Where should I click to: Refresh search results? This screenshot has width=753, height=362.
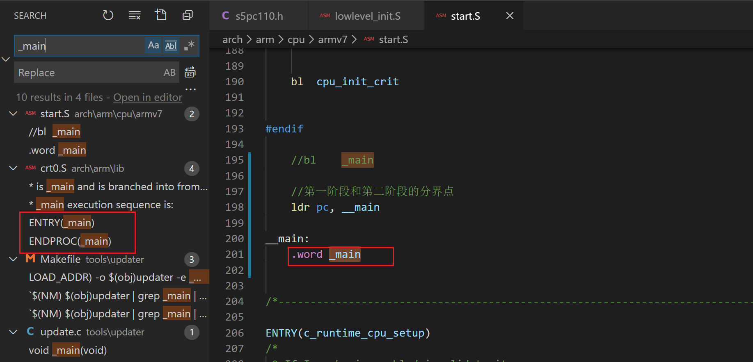coord(108,16)
